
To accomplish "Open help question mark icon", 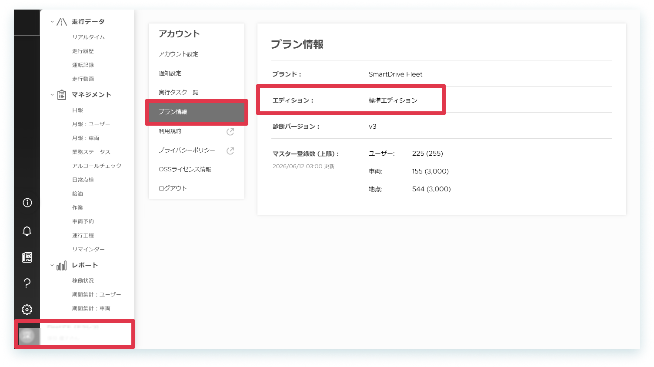I will [x=27, y=284].
